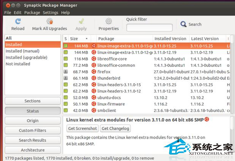This screenshot has height=161, width=235.
Task: Switch to the Sections filter view
Action: [x=33, y=101]
